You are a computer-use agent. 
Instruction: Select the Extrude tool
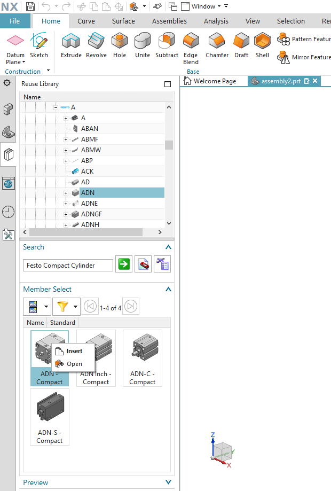click(71, 45)
